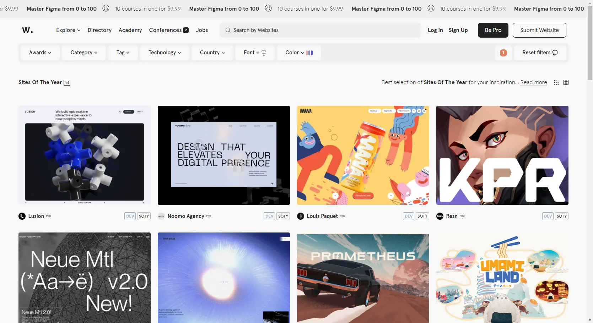Open the Umami Land website thumbnail
Screen dimensions: 593x323
coord(502,278)
